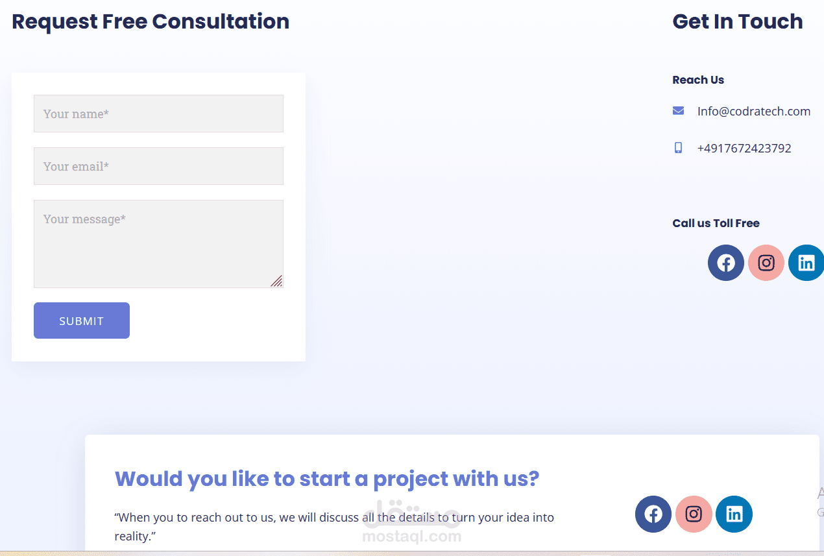
Task: Click the message box resize handle
Action: (277, 281)
